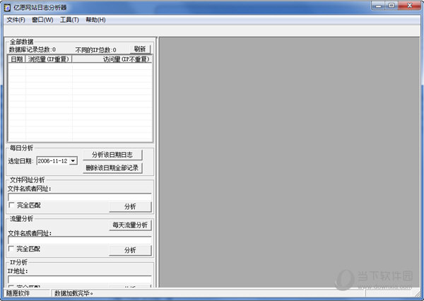424x301 pixels.
Task: Click the 数据加载完毕 status message
Action: click(73, 293)
